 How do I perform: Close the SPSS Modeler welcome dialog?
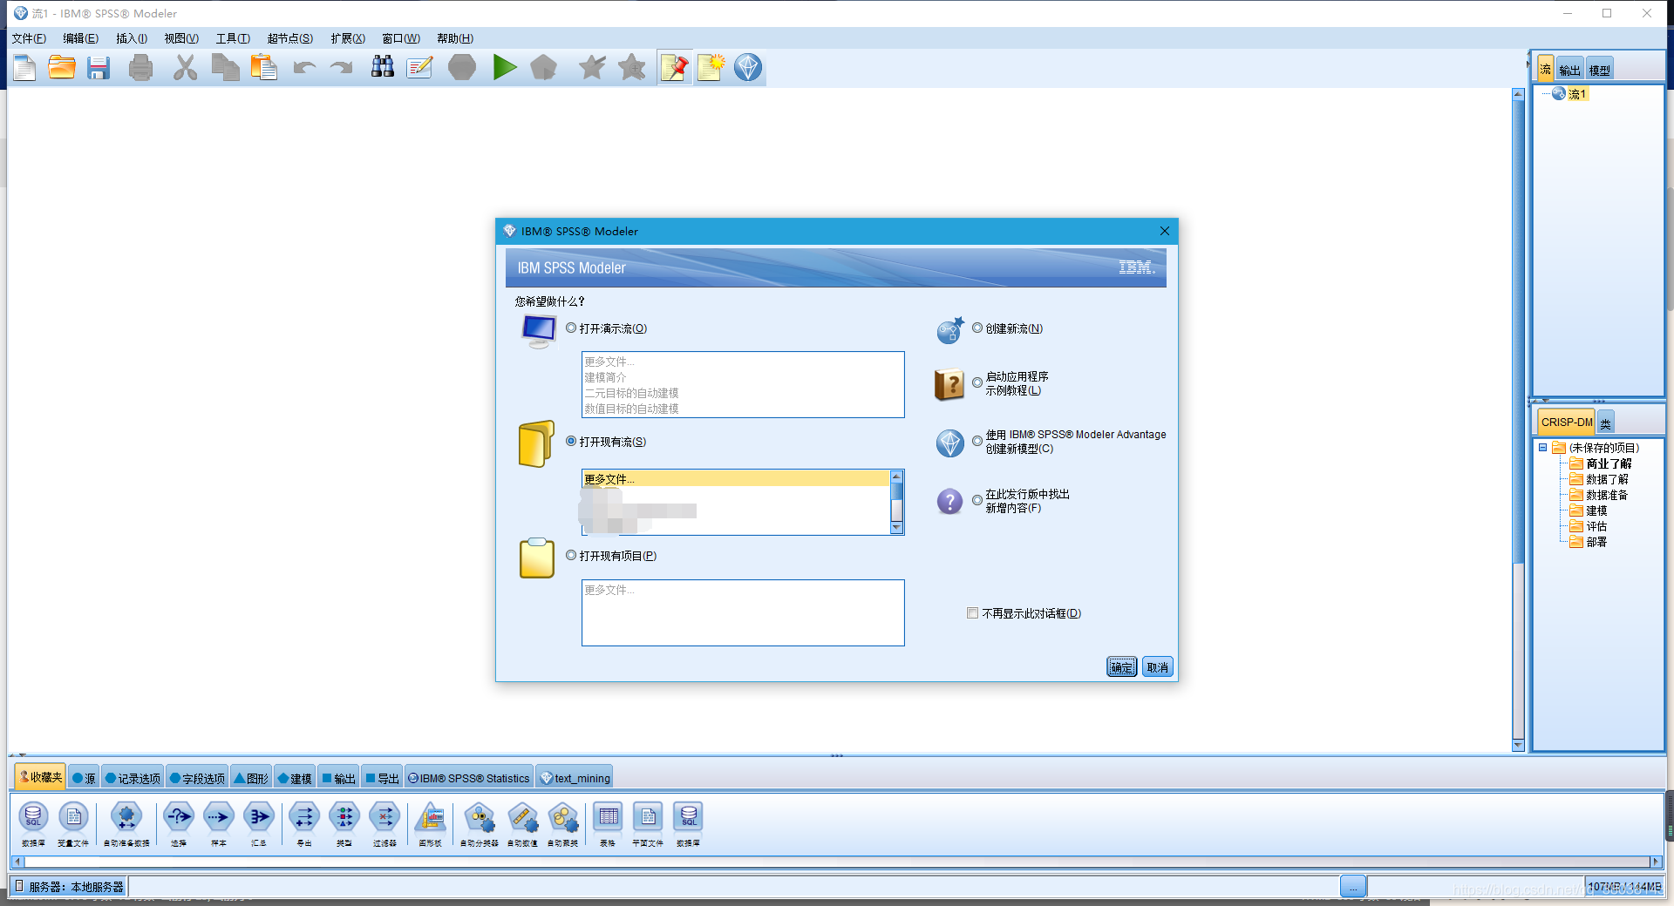point(1165,231)
